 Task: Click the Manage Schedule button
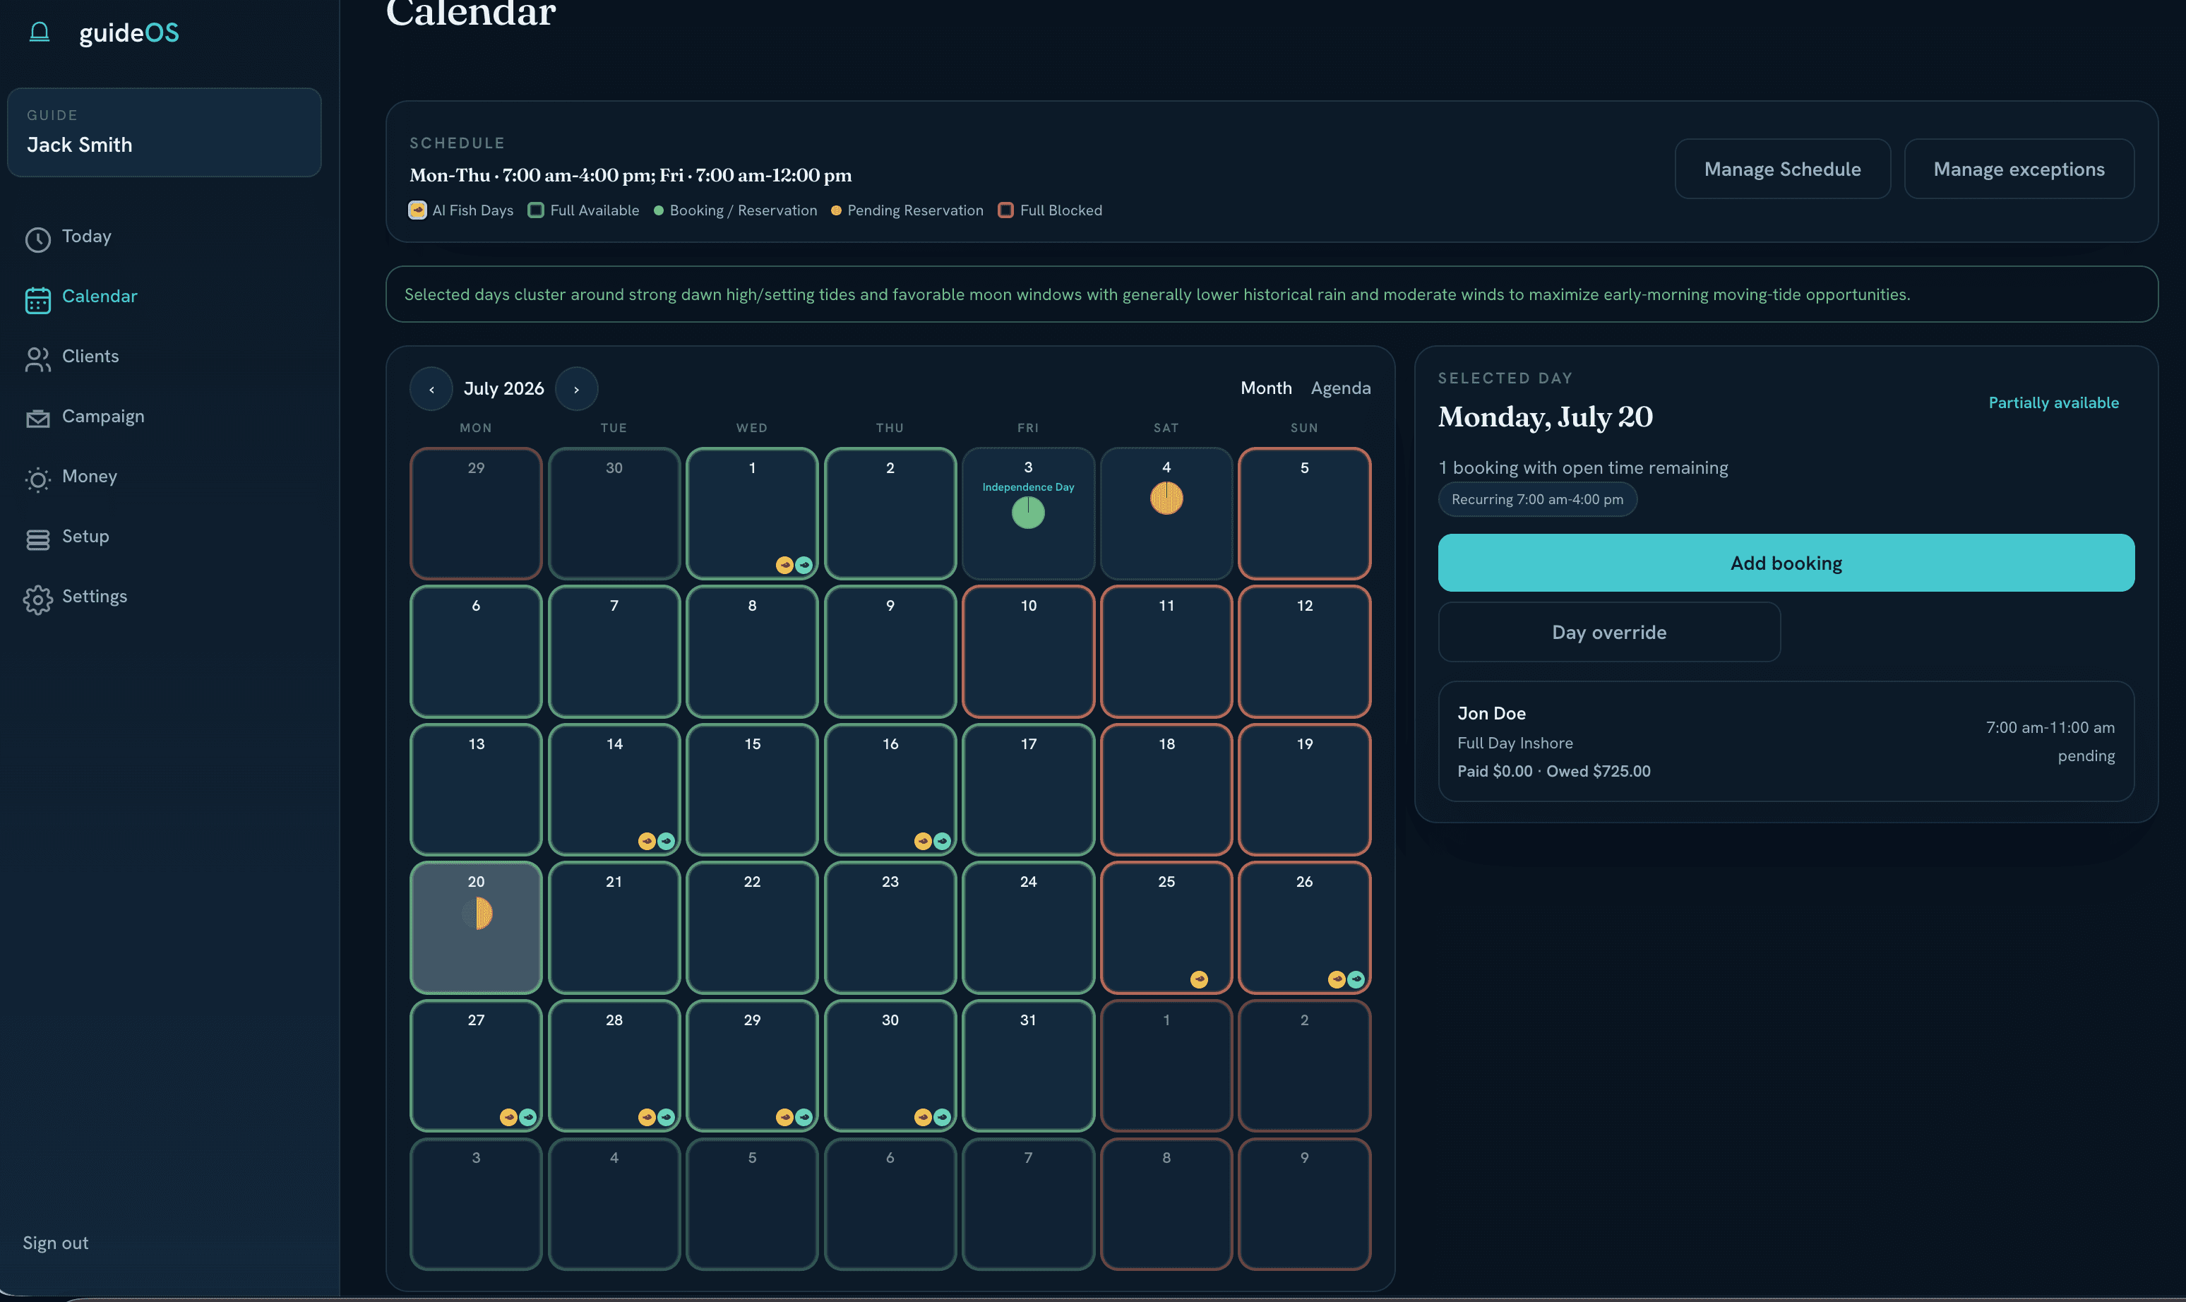point(1783,169)
